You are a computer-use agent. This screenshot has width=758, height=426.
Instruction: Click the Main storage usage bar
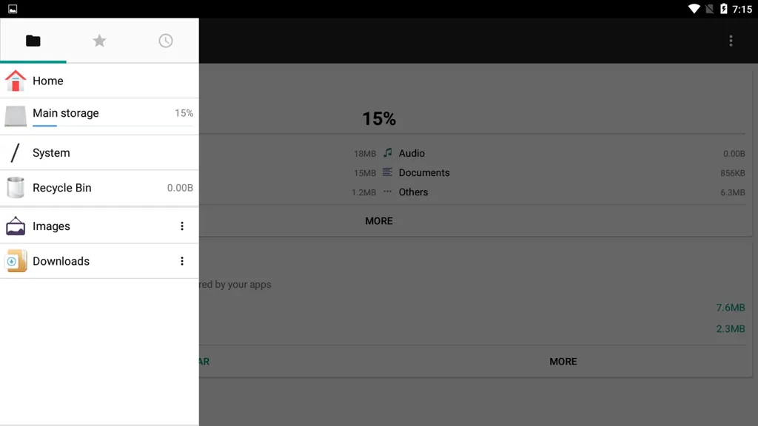(x=113, y=126)
